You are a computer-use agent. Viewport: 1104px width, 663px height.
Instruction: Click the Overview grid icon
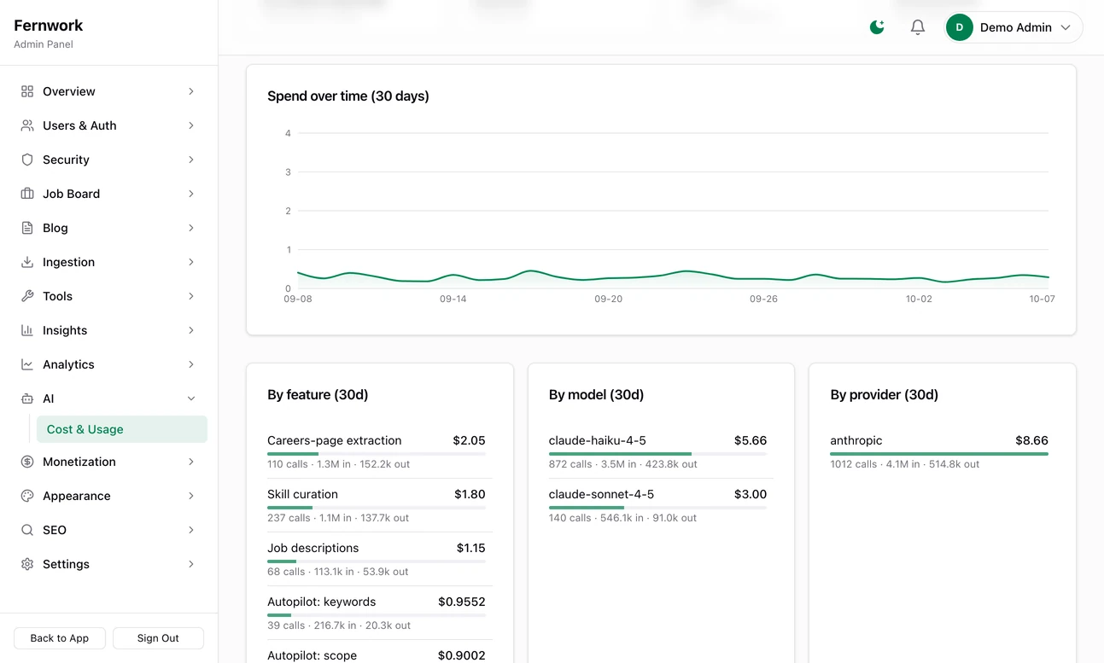click(x=27, y=91)
